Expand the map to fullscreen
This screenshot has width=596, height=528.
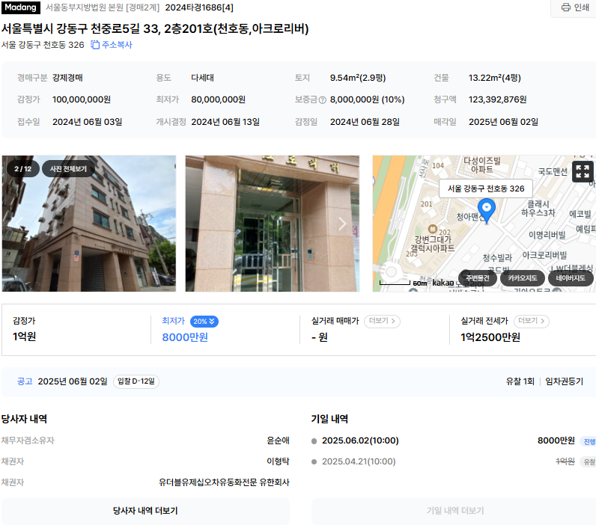click(583, 171)
